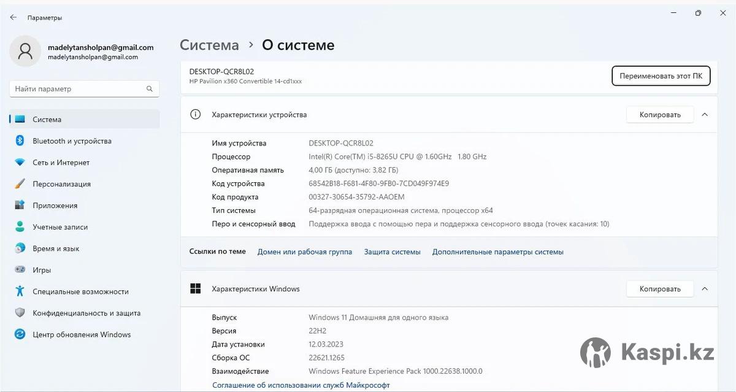The image size is (736, 392).
Task: Open the Apps icon in sidebar
Action: click(20, 206)
